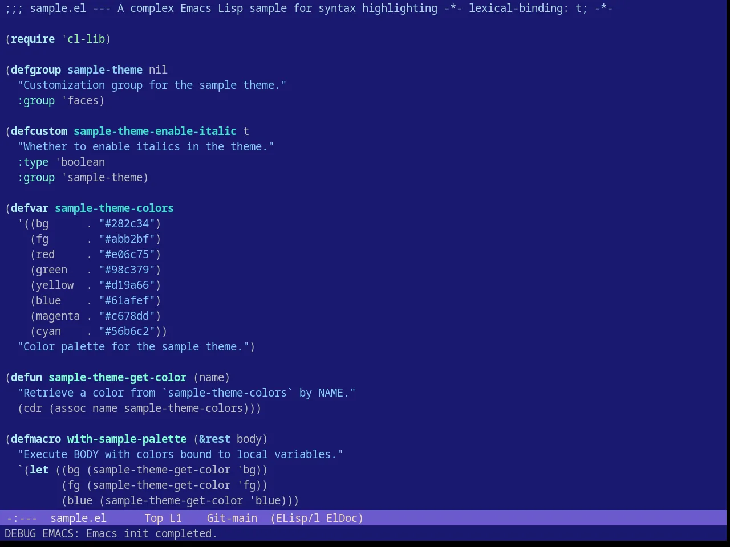Click 'sample-theme symbol after :group
730x547 pixels.
coord(102,177)
